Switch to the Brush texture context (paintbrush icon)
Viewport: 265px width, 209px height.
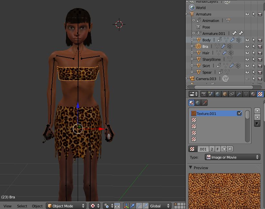tap(204, 103)
